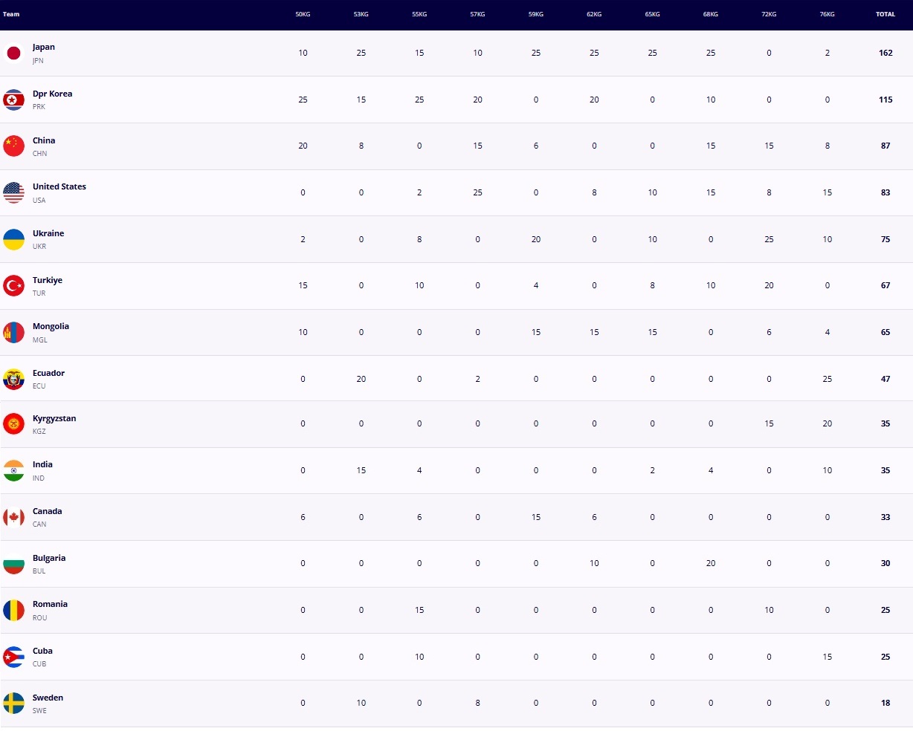Open the Romania team name link
The width and height of the screenshot is (913, 731).
click(50, 604)
